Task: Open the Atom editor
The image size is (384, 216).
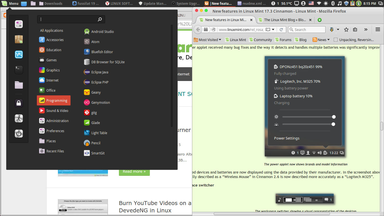Action: pyautogui.click(x=92, y=42)
